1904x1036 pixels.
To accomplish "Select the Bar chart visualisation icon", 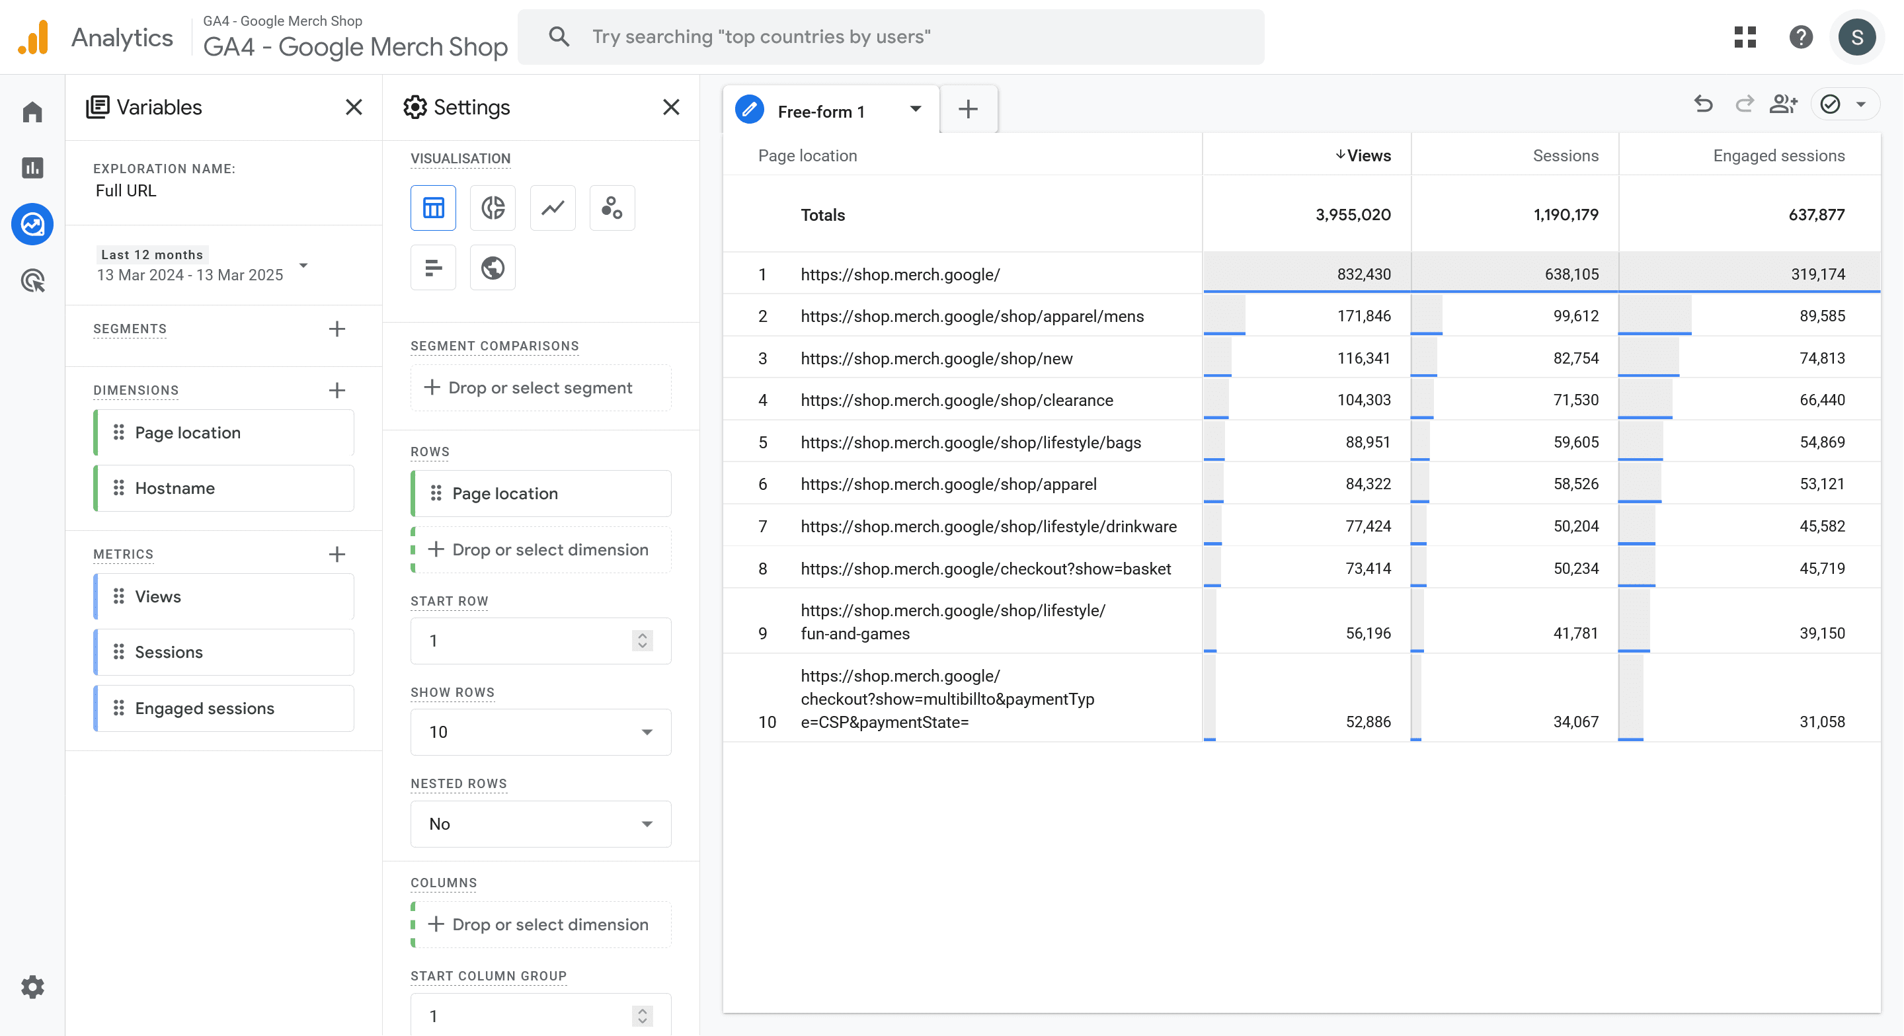I will tap(433, 268).
